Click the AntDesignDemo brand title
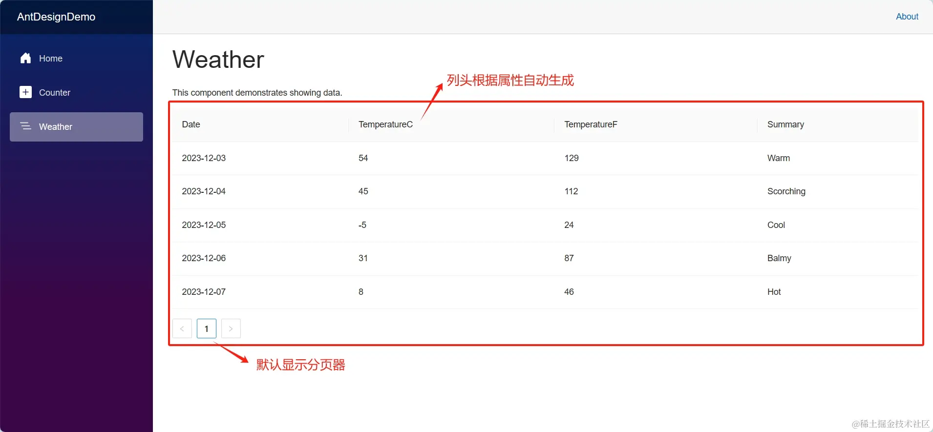933x432 pixels. point(56,17)
